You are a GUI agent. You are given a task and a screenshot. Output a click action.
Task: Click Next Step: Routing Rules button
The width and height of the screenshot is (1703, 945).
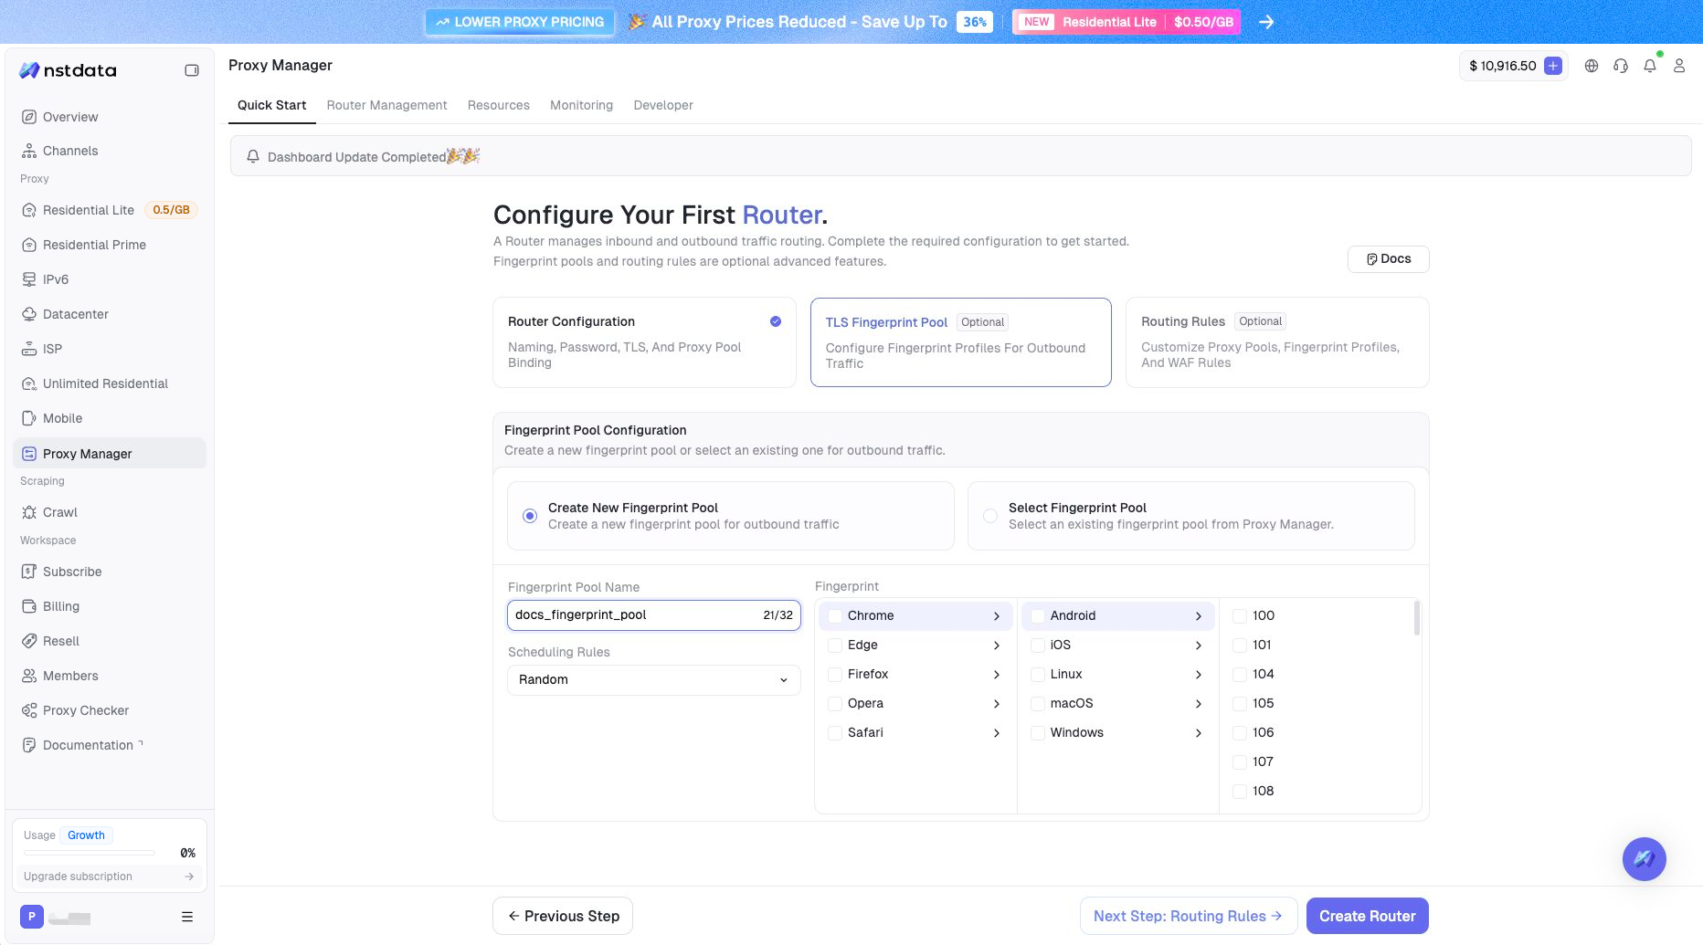click(x=1189, y=916)
